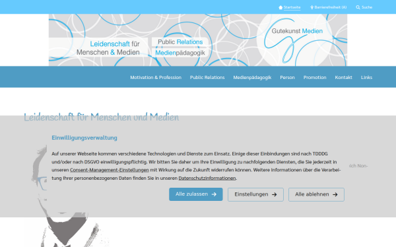Accept all with Alle zulassen button
The image size is (396, 247).
tap(196, 194)
